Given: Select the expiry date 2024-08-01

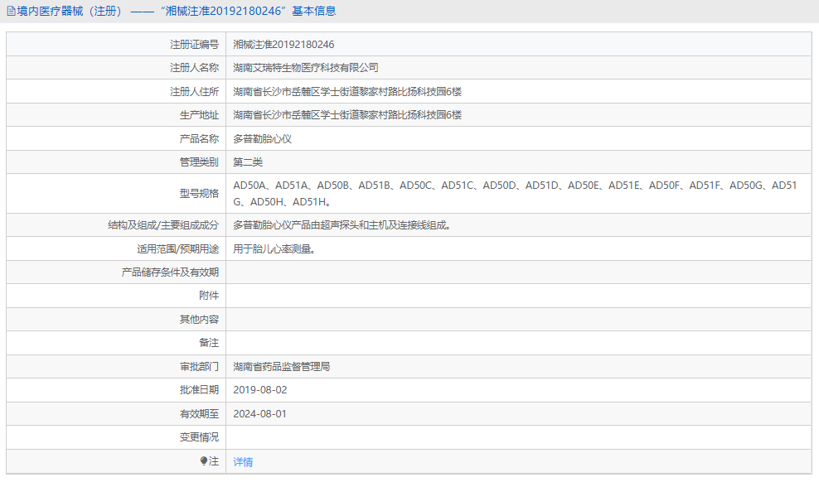Looking at the screenshot, I should tap(259, 414).
